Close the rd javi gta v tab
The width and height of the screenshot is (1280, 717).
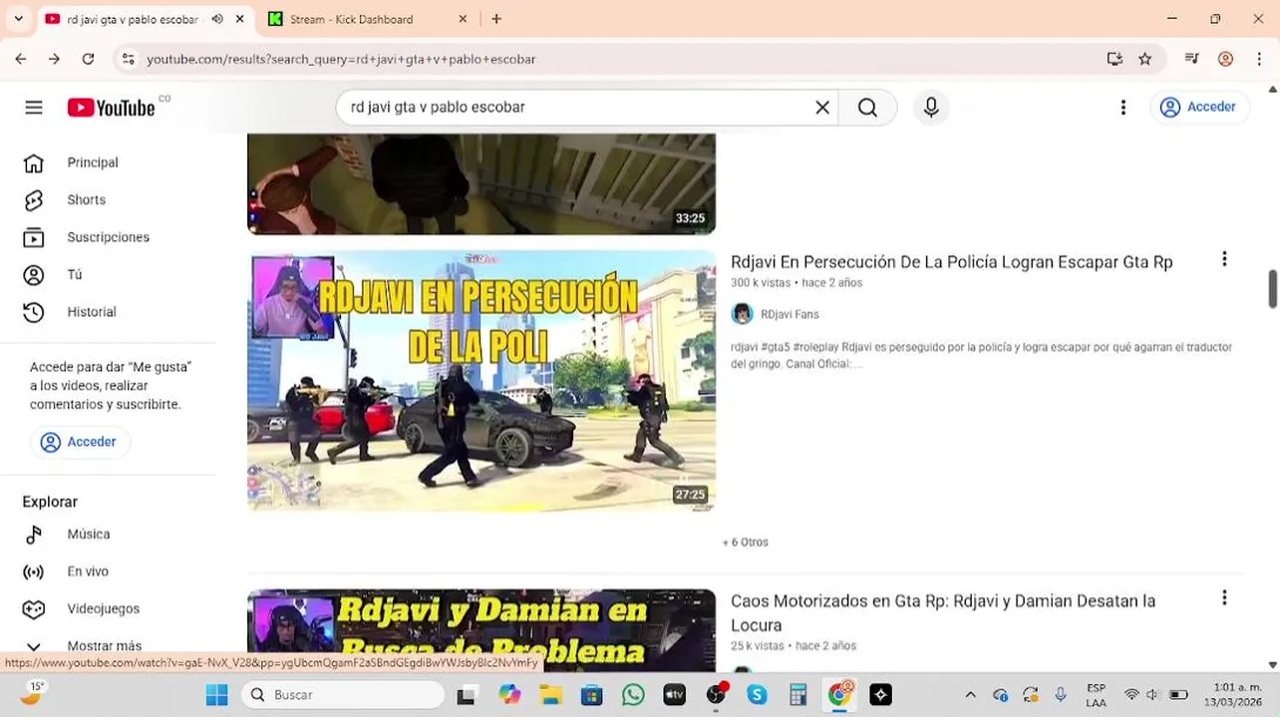[x=240, y=19]
